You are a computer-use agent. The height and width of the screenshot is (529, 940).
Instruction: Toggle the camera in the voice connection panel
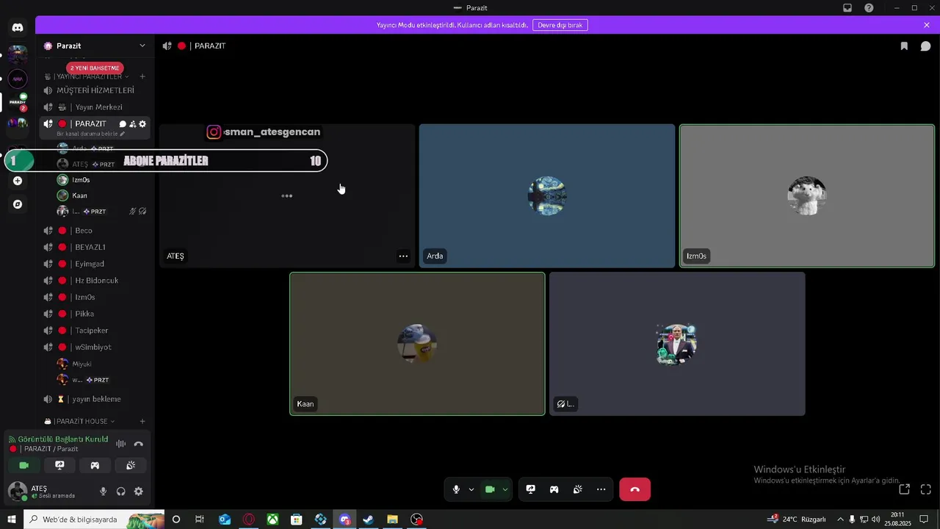(x=23, y=465)
